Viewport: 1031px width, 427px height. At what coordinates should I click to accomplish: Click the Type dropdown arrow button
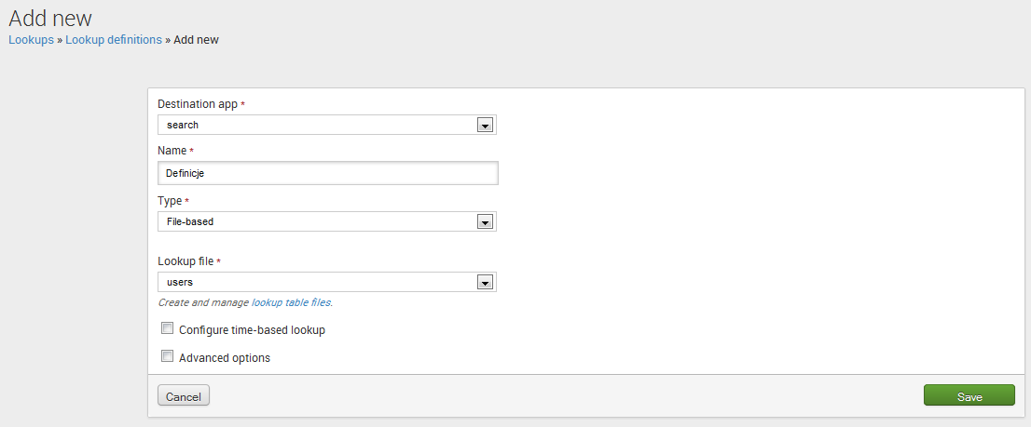[x=484, y=221]
